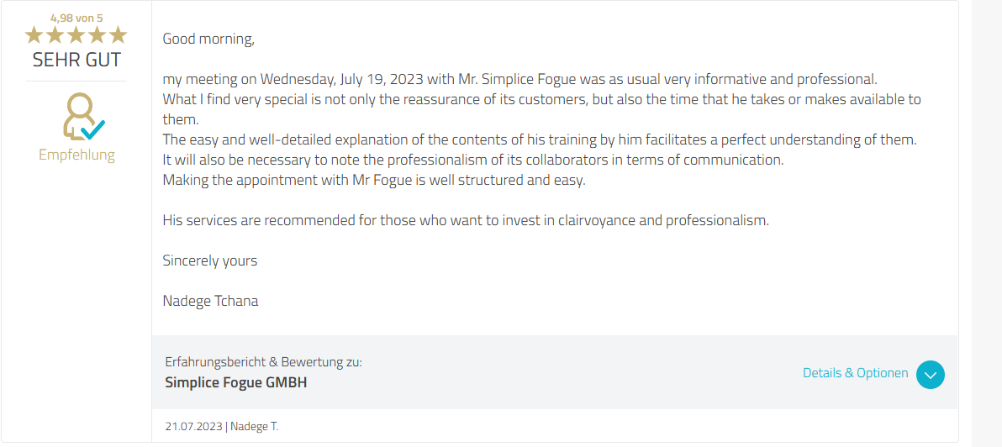Click the Empfehlung person checkmark icon

tap(82, 116)
